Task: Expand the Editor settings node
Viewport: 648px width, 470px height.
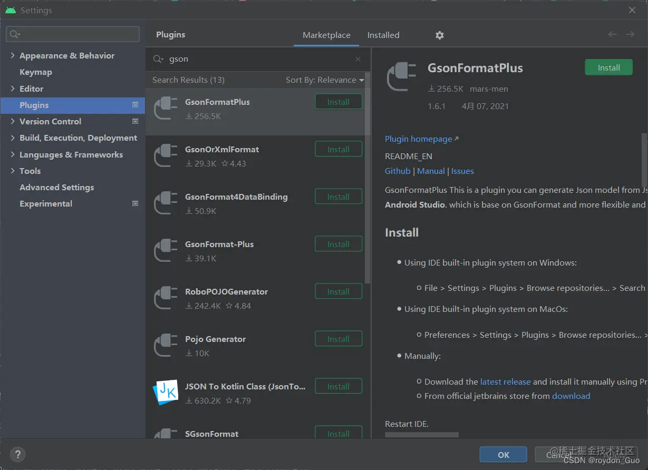Action: coord(13,89)
